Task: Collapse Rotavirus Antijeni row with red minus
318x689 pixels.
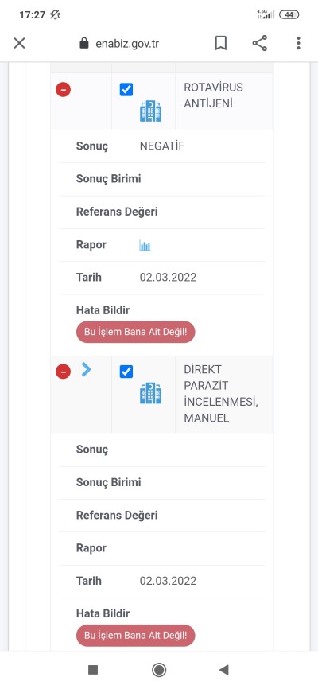Action: tap(64, 90)
